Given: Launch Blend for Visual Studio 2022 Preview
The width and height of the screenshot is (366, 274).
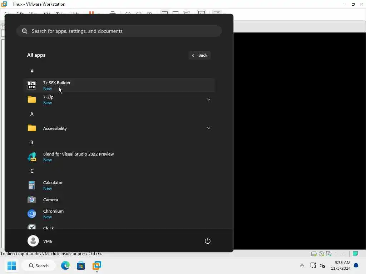Looking at the screenshot, I should [x=119, y=157].
